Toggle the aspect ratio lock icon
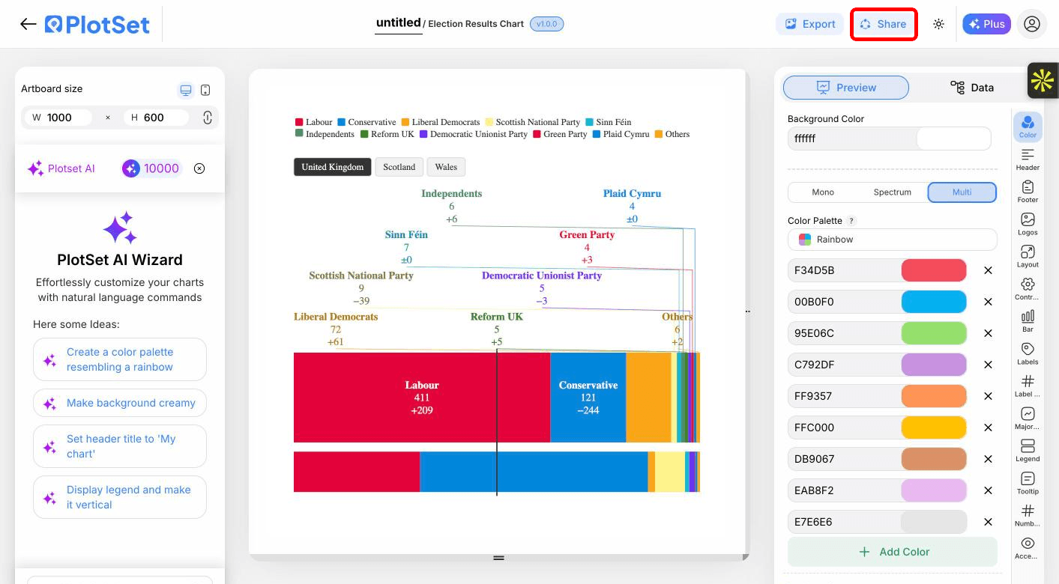Image resolution: width=1059 pixels, height=584 pixels. tap(208, 118)
